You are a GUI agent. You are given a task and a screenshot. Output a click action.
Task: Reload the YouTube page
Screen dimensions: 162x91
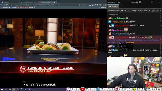click(x=7, y=5)
